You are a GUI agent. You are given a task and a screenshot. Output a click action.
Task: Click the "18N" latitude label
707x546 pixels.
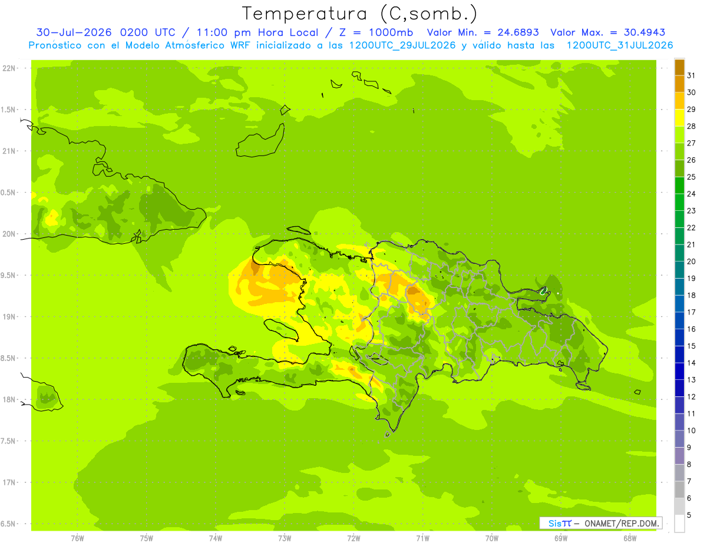point(10,399)
